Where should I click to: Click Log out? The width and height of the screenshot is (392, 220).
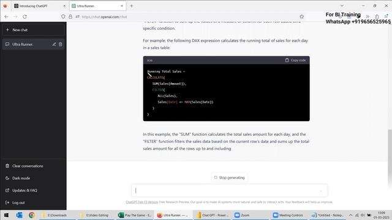33,202
